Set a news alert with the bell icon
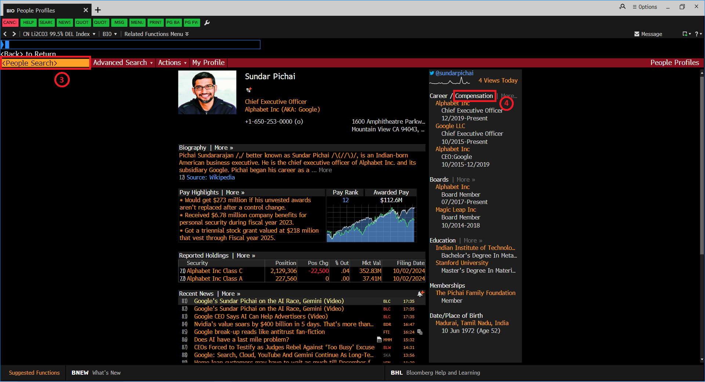 (421, 294)
